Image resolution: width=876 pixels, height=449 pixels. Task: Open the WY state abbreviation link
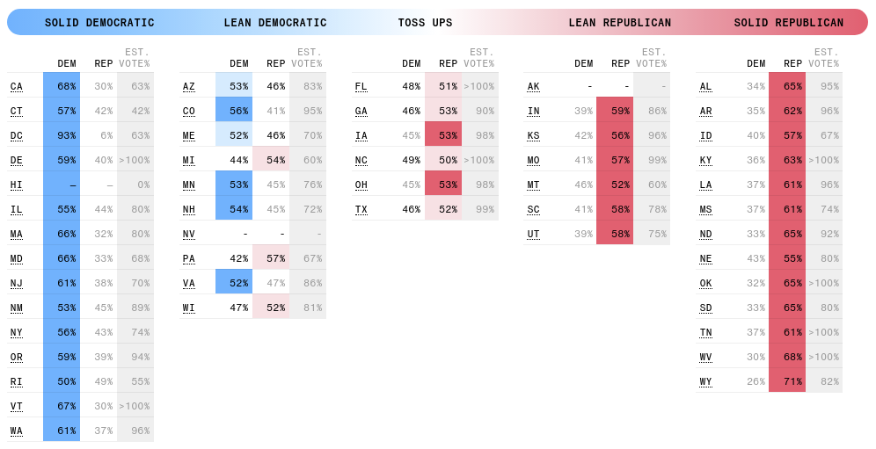pos(706,381)
